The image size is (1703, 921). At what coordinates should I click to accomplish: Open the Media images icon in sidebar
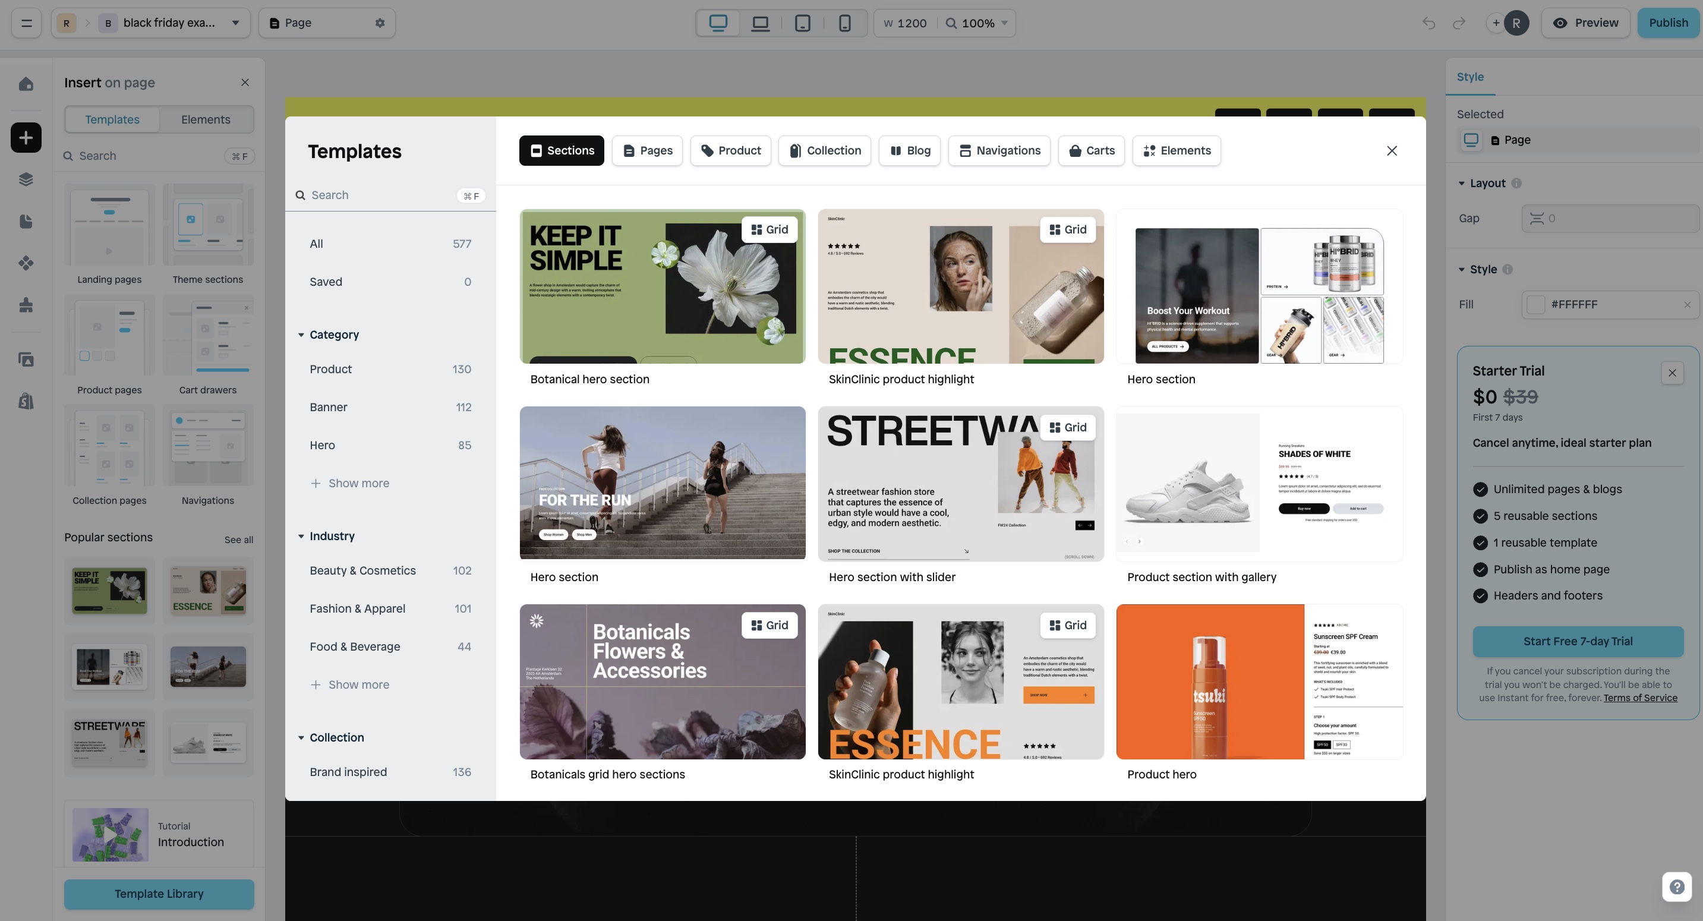(x=26, y=359)
